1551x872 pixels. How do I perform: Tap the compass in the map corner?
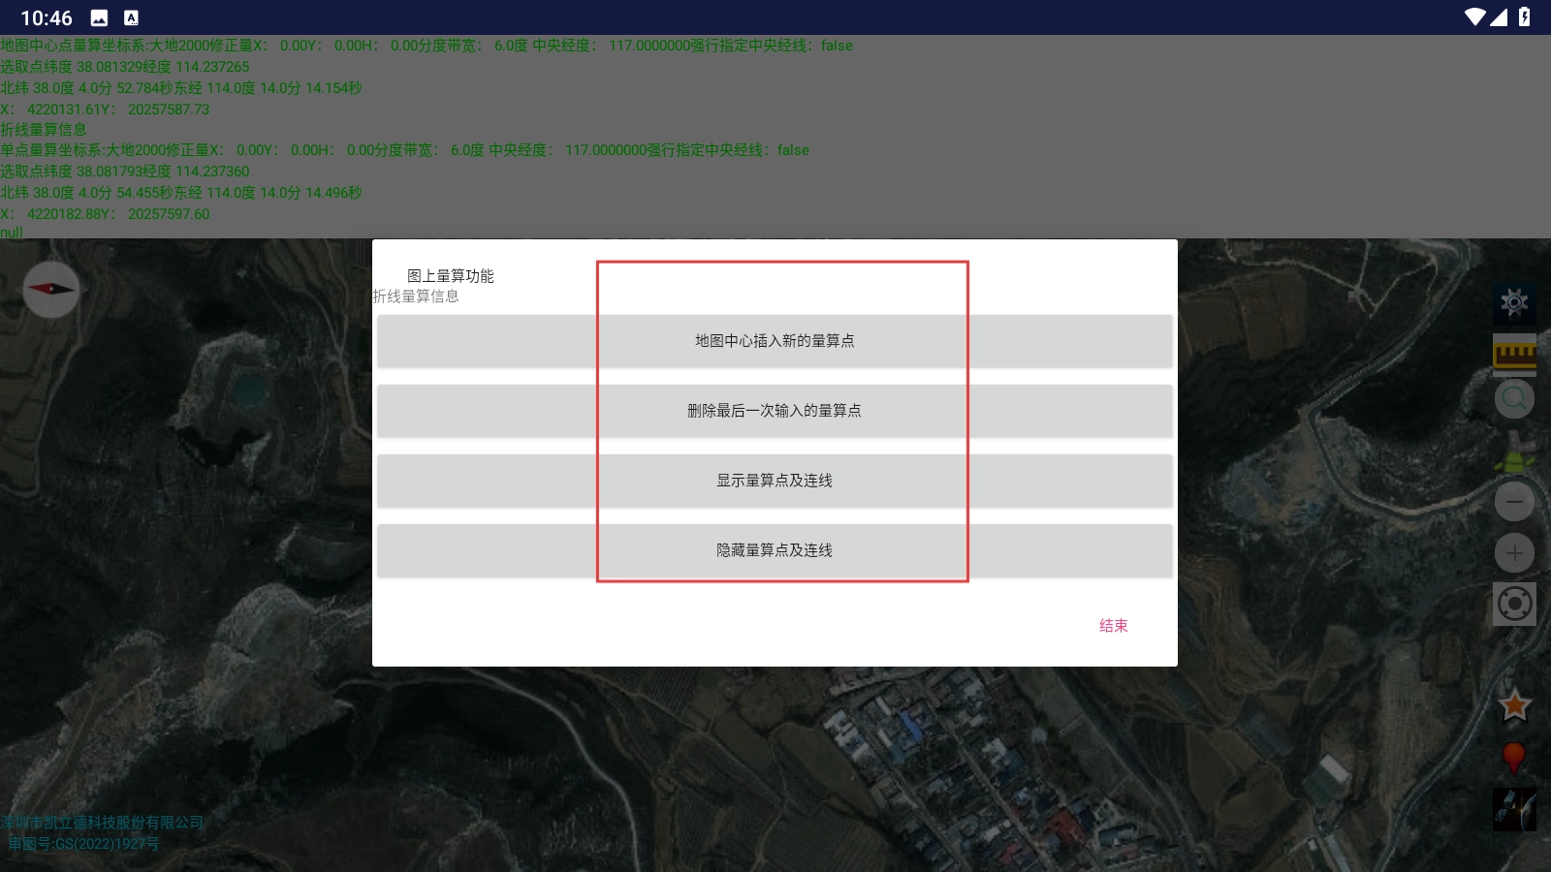point(51,289)
